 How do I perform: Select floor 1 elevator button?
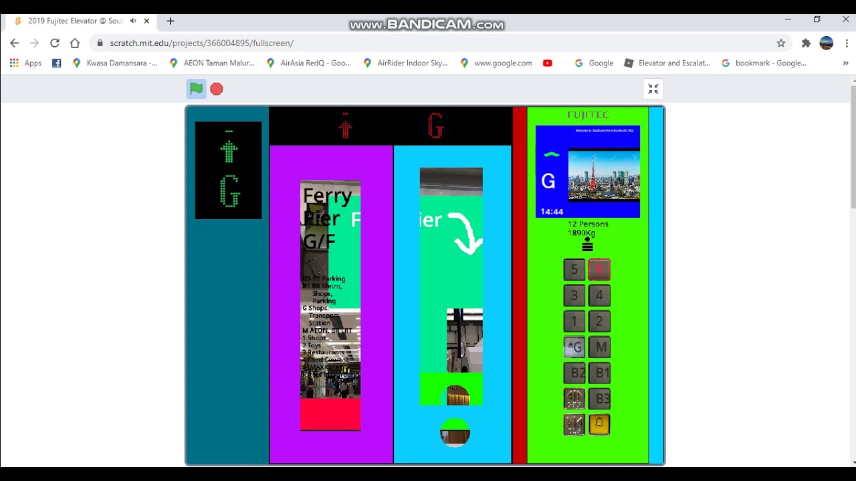click(574, 321)
